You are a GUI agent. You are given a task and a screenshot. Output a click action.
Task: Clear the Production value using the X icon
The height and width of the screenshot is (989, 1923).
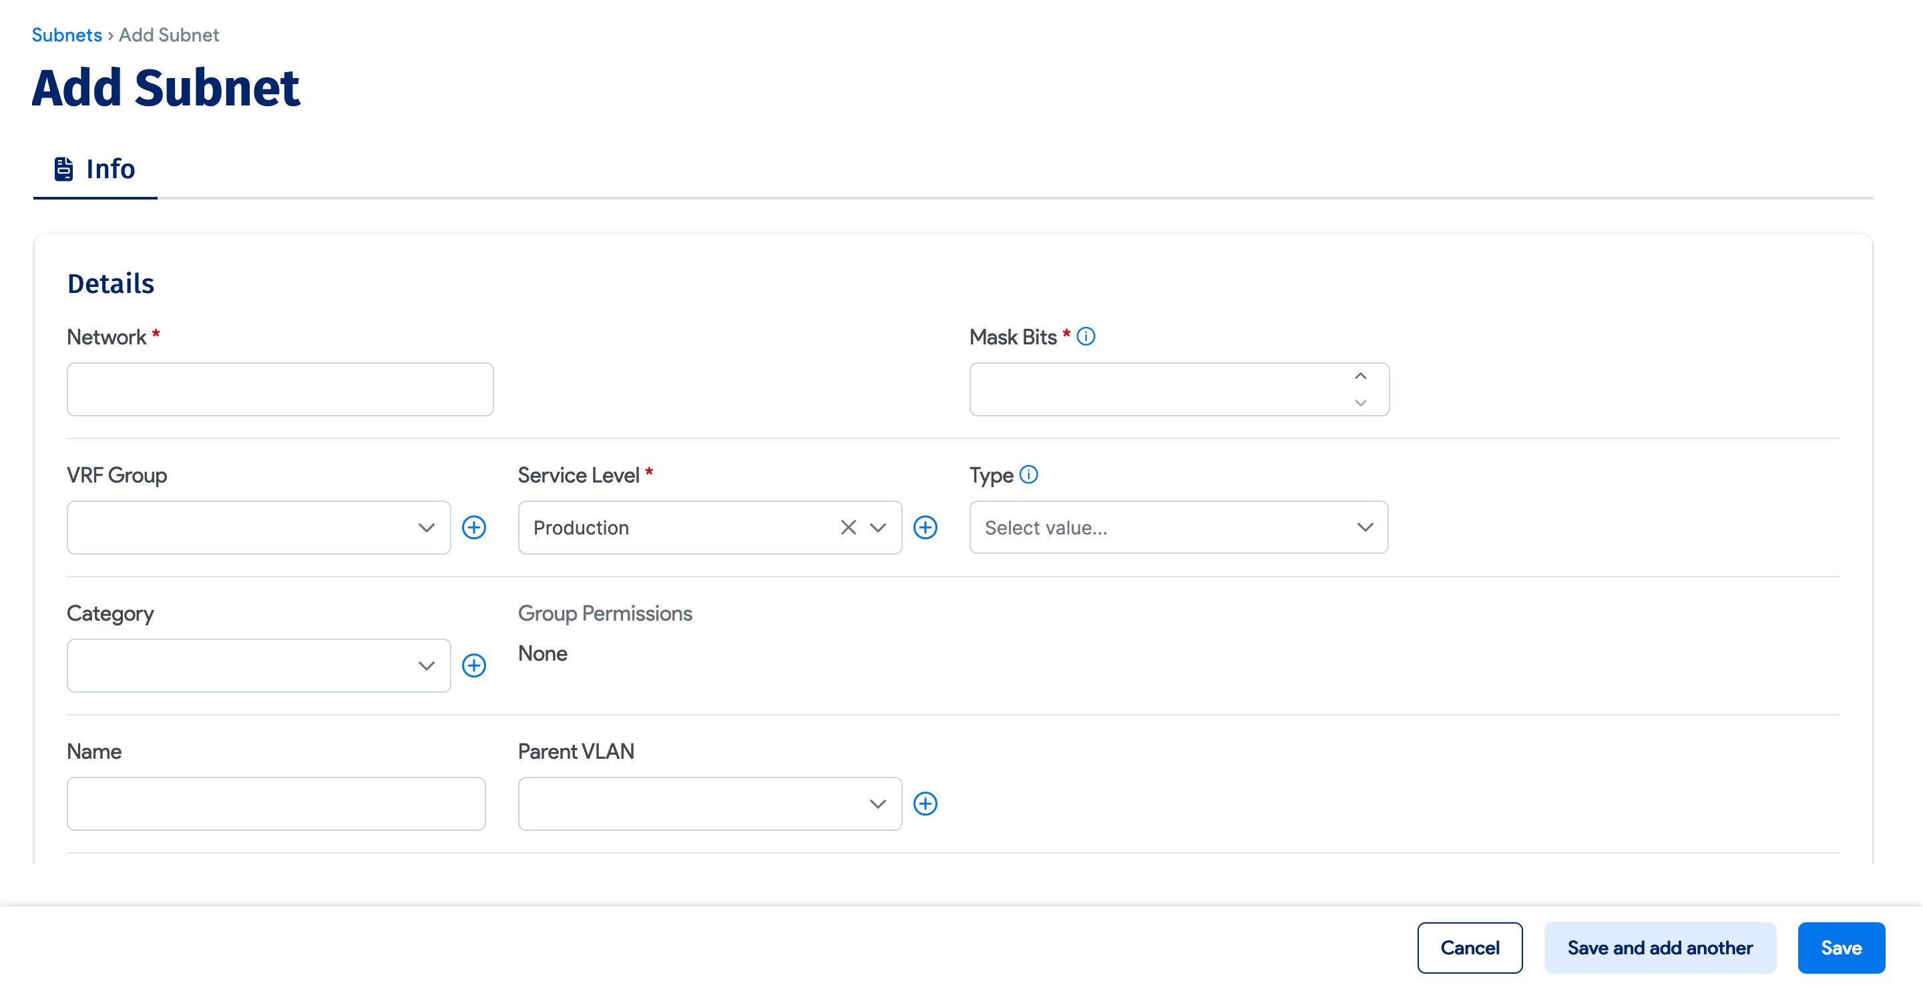(848, 527)
